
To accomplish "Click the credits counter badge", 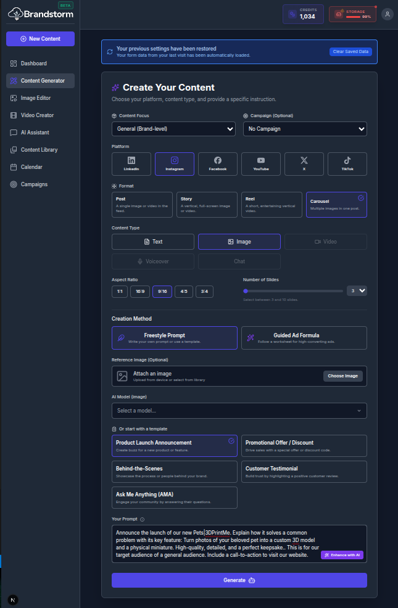I will [302, 14].
